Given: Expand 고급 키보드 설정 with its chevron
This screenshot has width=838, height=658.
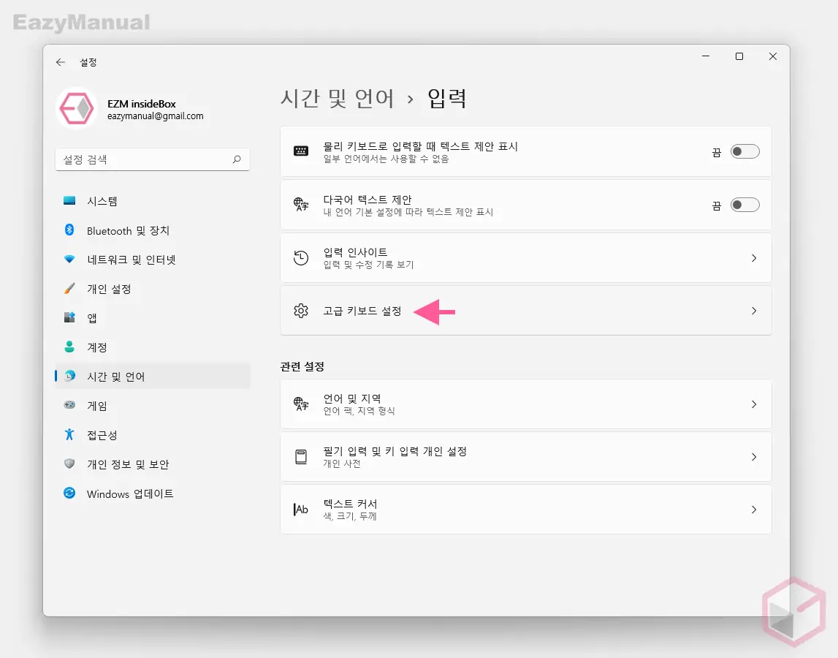Looking at the screenshot, I should coord(754,311).
